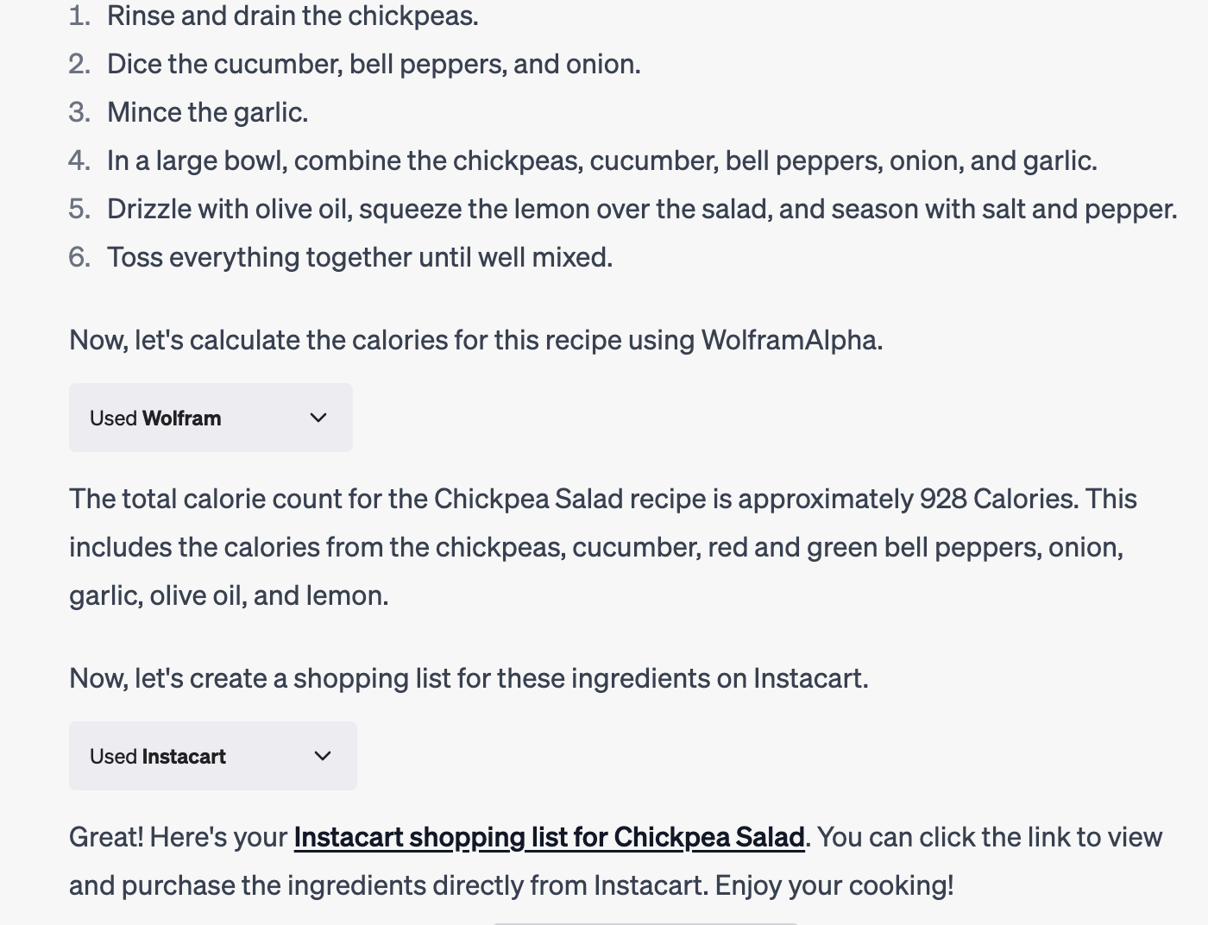1208x925 pixels.
Task: Click the step beginning 'In a large bowl'
Action: pyautogui.click(x=601, y=160)
